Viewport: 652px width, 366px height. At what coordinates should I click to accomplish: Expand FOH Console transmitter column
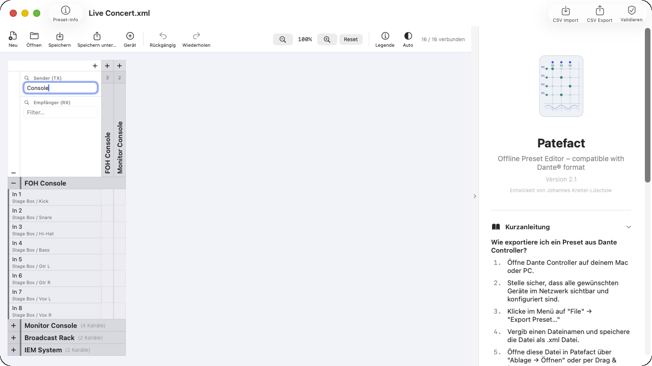pyautogui.click(x=107, y=66)
